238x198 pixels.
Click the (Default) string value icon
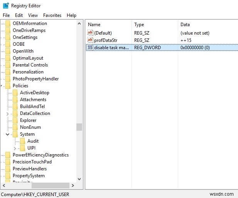[x=90, y=33]
